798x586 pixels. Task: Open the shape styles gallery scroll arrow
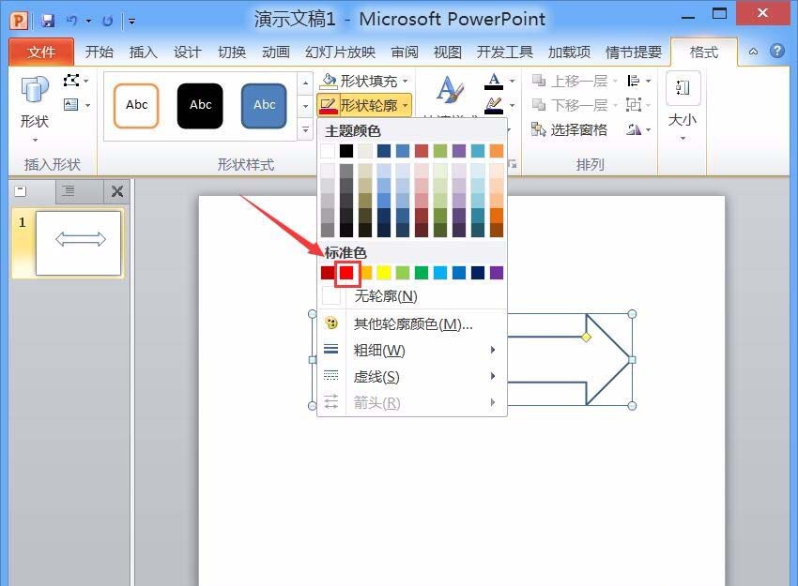(305, 105)
